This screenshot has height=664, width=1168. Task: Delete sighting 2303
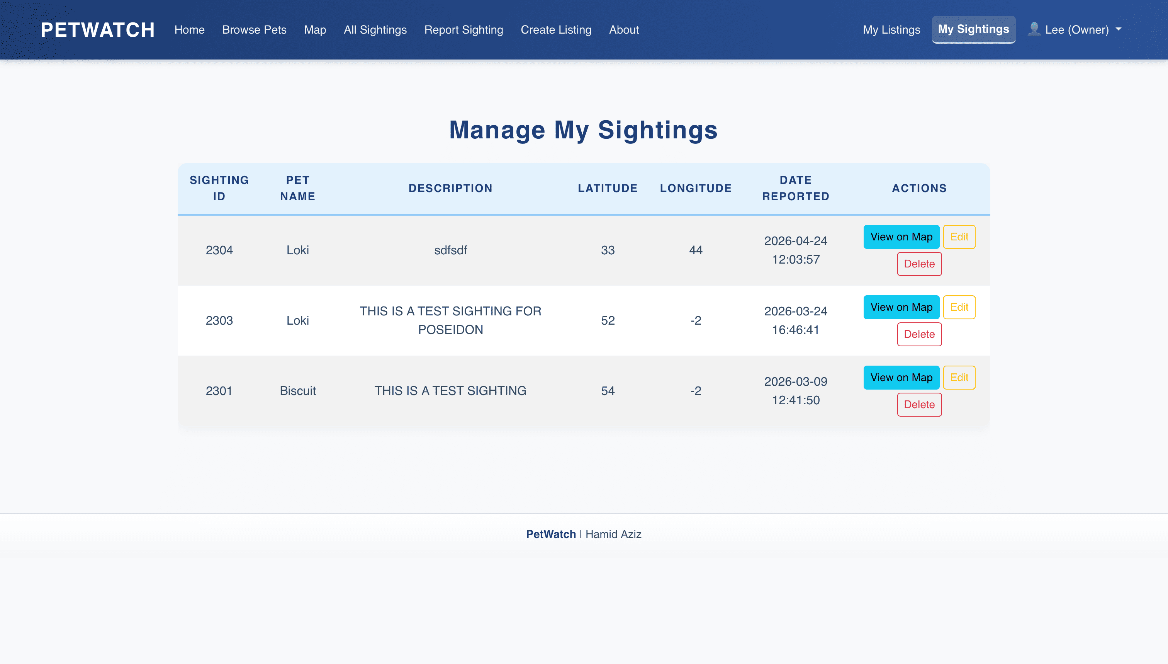point(919,334)
